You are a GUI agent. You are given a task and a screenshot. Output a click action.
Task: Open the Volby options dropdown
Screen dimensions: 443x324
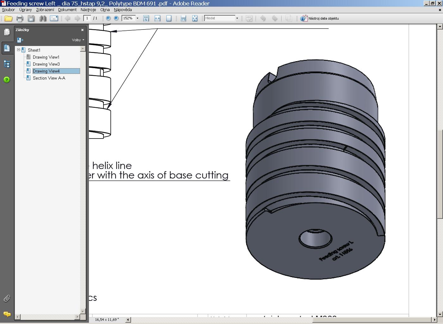78,40
